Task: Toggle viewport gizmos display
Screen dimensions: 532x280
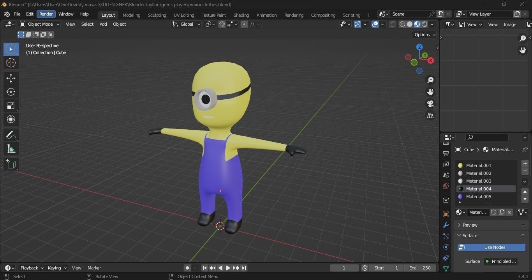Action: [357, 24]
